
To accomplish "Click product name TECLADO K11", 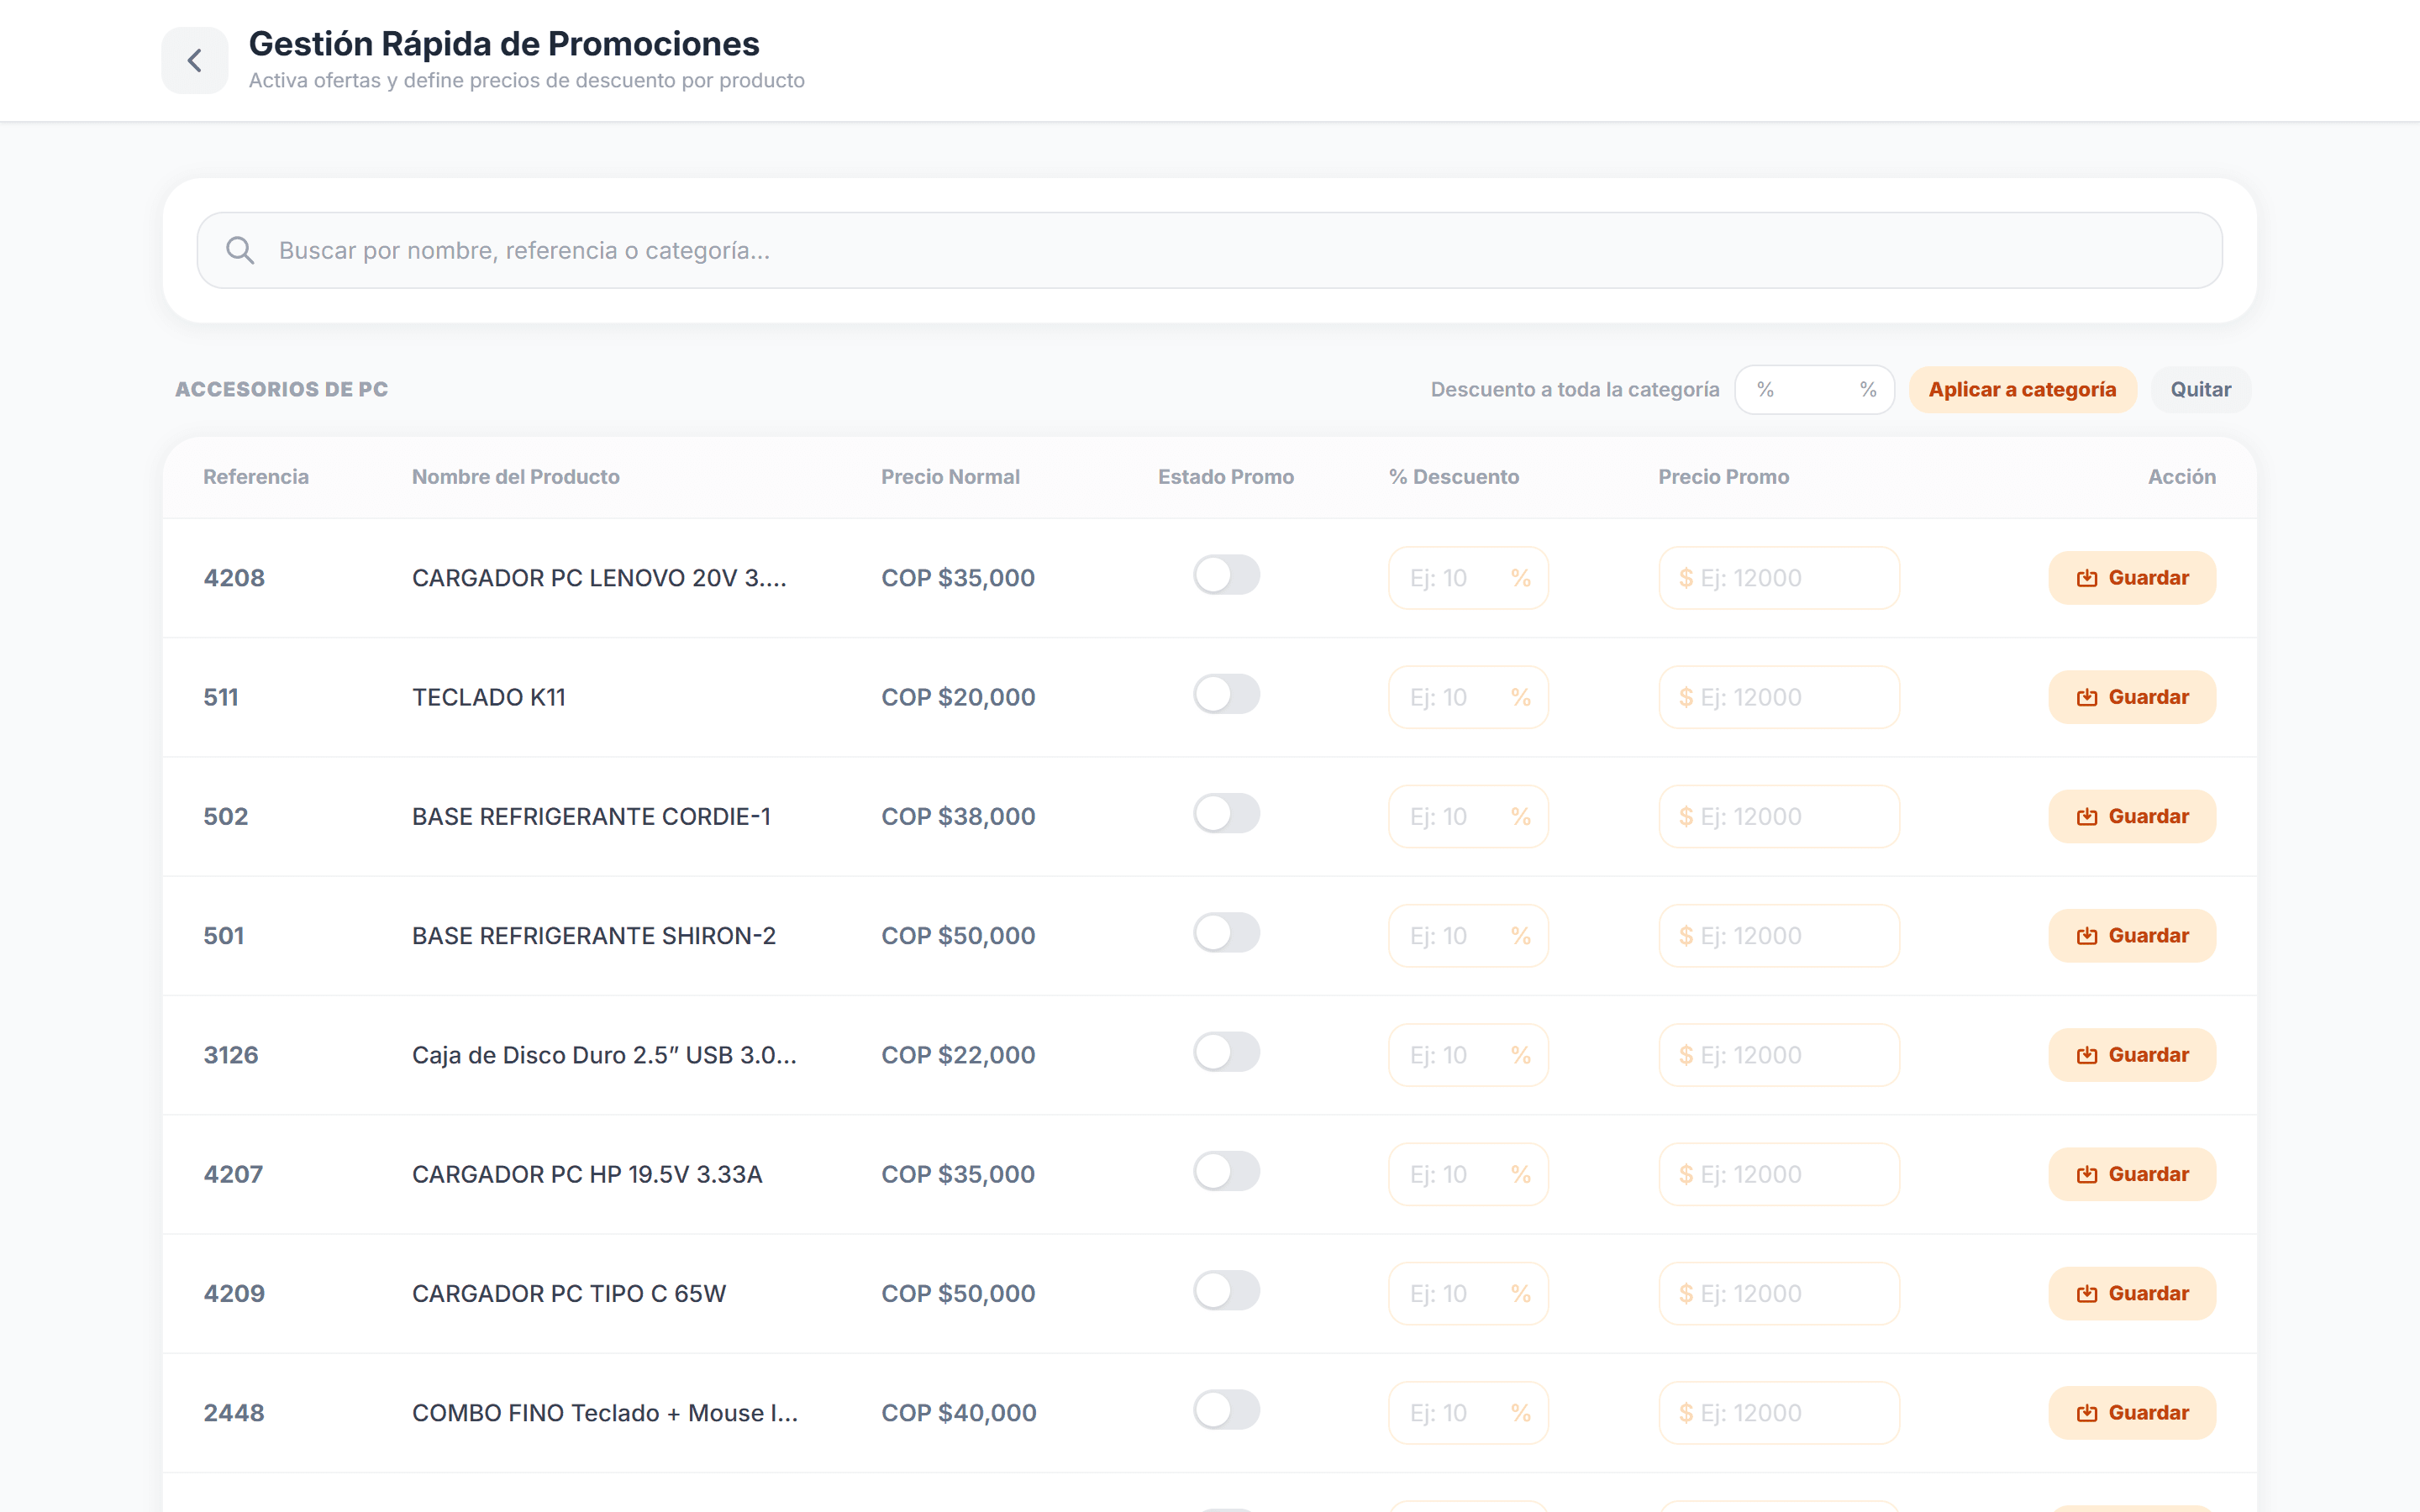I will coord(489,697).
